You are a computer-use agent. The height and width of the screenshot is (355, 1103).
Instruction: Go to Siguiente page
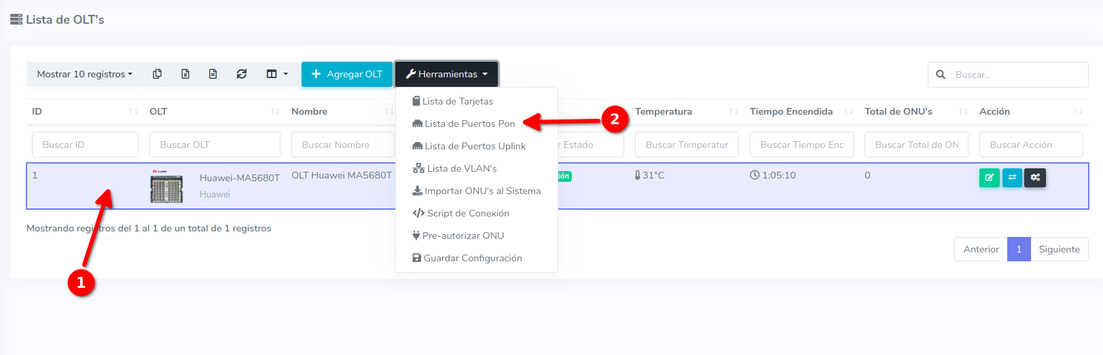tap(1059, 249)
